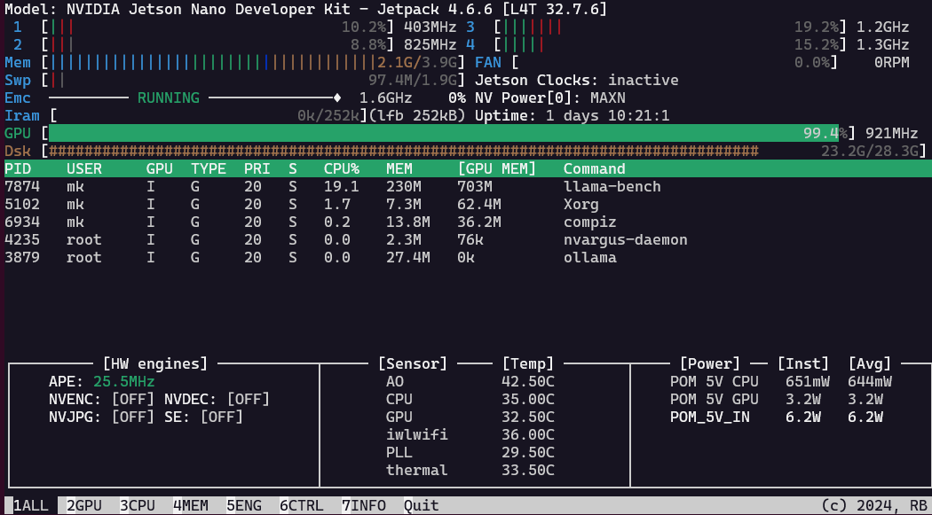932x515 pixels.
Task: Open the 6CTRL tab
Action: point(302,505)
